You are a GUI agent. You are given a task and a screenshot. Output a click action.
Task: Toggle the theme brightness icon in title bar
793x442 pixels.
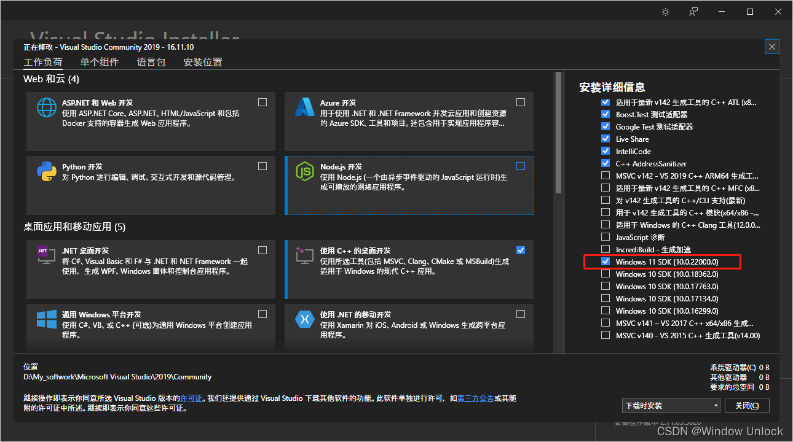[x=665, y=12]
